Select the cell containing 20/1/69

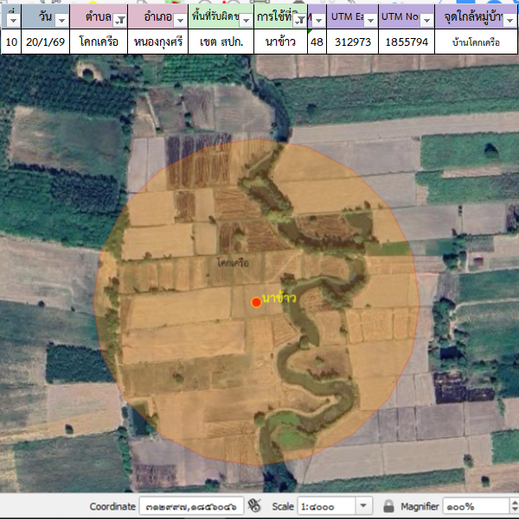(41, 42)
